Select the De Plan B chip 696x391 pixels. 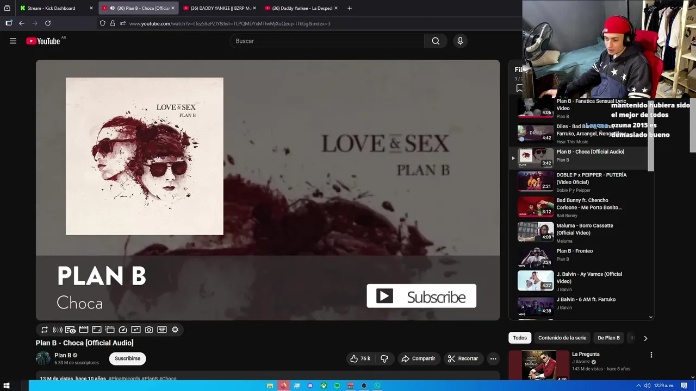pos(608,338)
